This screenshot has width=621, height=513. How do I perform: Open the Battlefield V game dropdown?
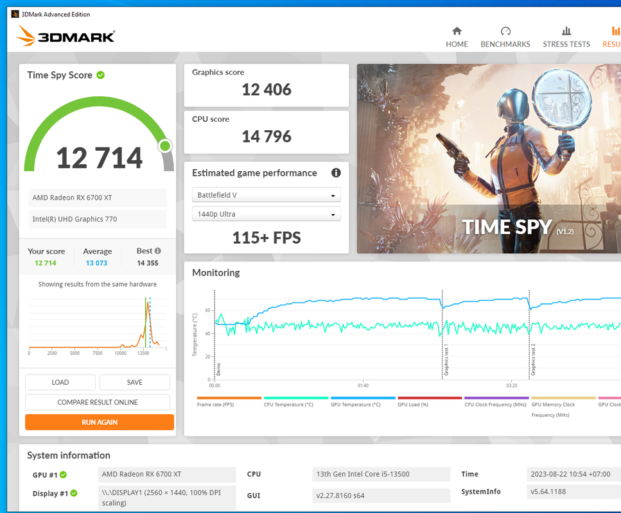pyautogui.click(x=266, y=195)
